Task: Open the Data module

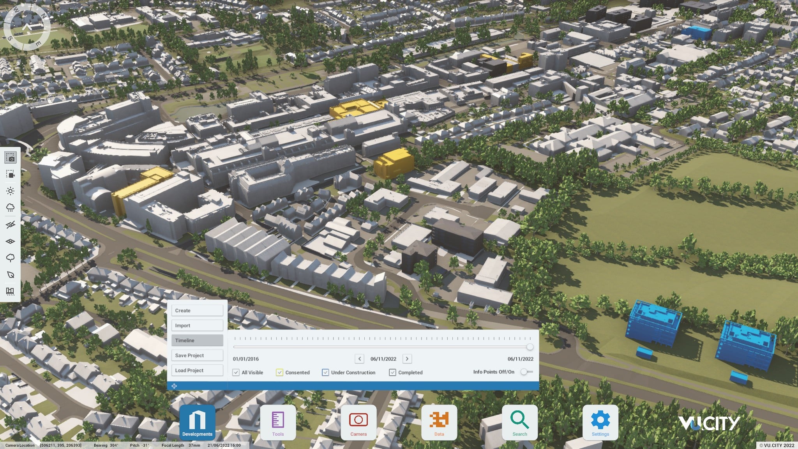Action: [x=439, y=422]
